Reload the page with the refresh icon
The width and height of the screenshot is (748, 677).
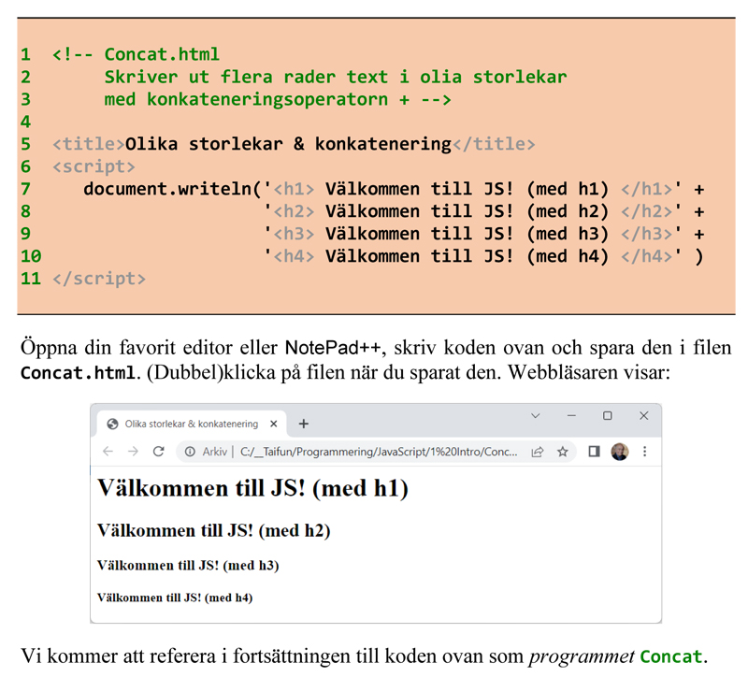159,452
